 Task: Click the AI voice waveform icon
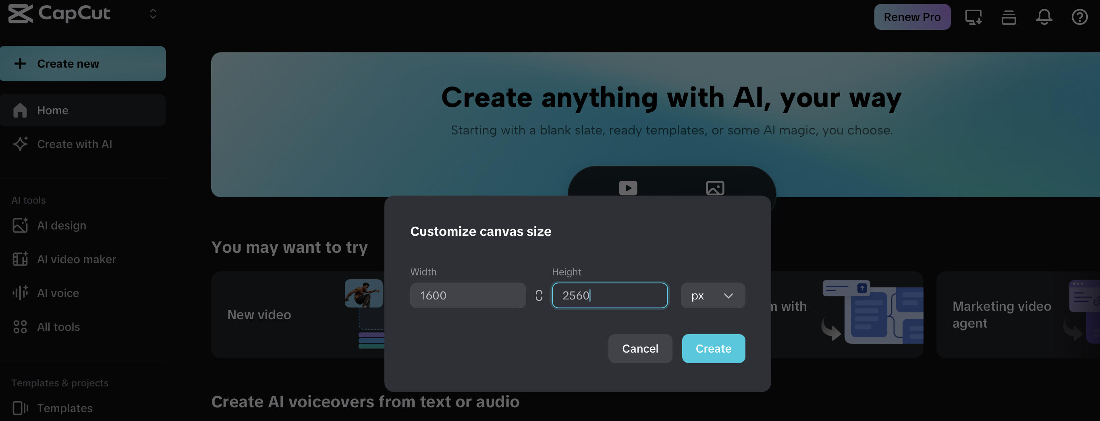click(x=20, y=293)
